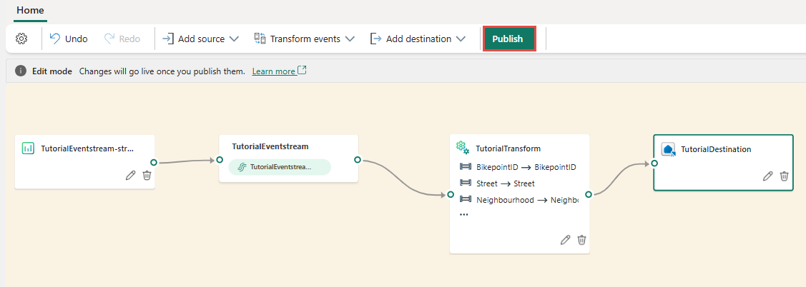Open the settings gear icon
The width and height of the screenshot is (806, 287).
point(21,39)
